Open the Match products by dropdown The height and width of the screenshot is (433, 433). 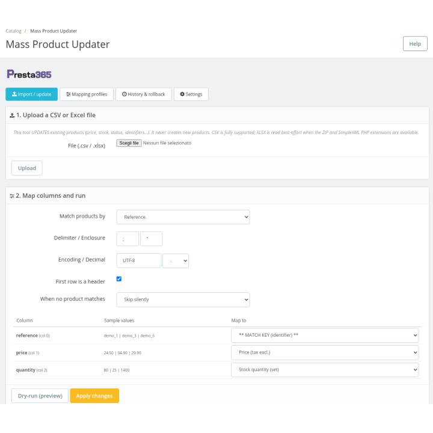coord(183,217)
